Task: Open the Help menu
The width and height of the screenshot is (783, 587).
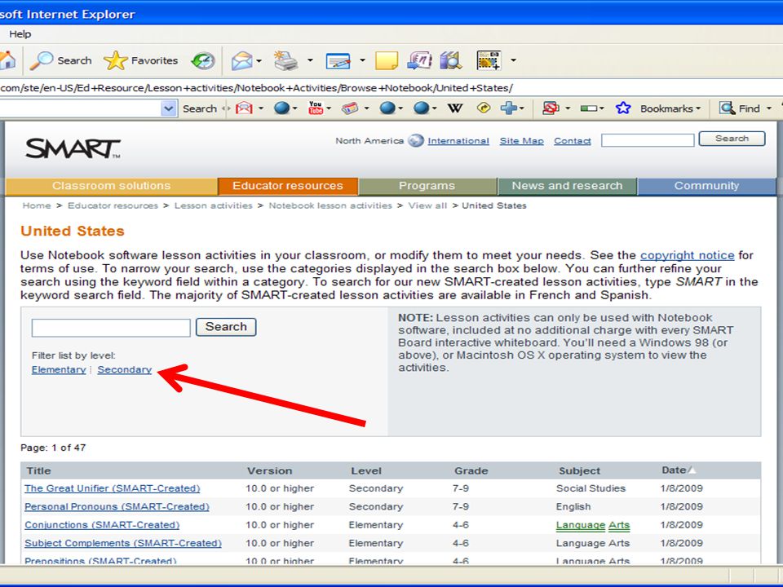Action: click(x=20, y=34)
